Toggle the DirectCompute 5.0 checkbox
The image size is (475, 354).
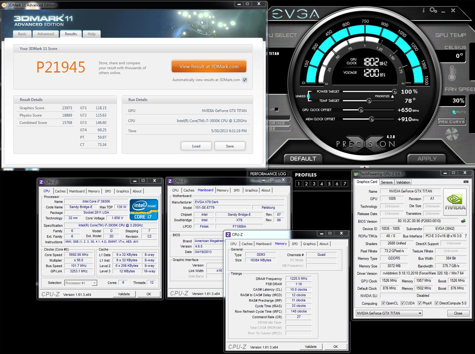[x=436, y=303]
